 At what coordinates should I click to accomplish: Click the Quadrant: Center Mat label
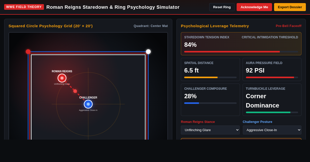tap(151, 26)
